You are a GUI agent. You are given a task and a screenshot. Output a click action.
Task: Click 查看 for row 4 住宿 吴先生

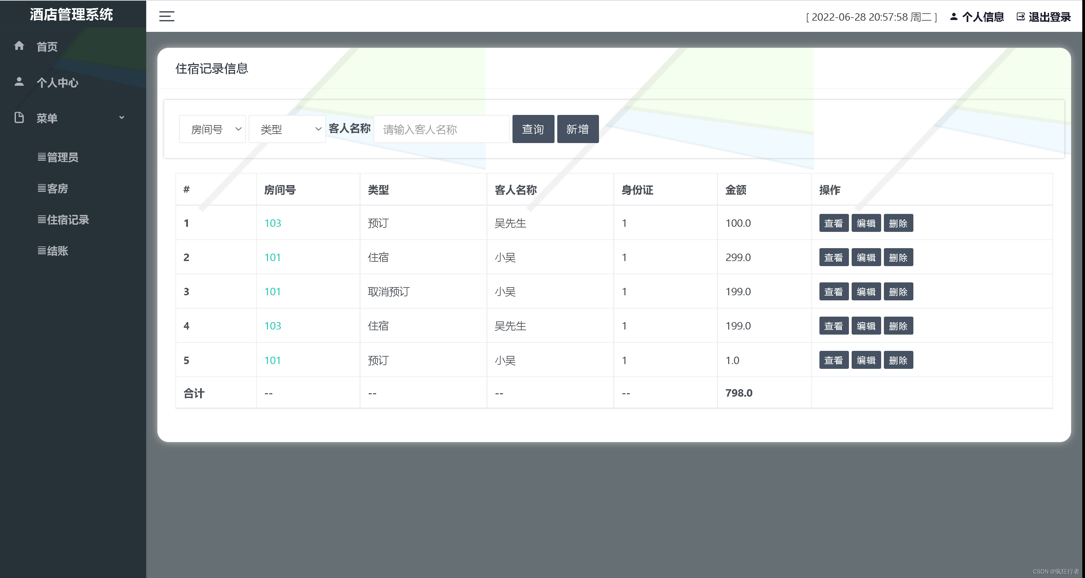click(x=834, y=326)
